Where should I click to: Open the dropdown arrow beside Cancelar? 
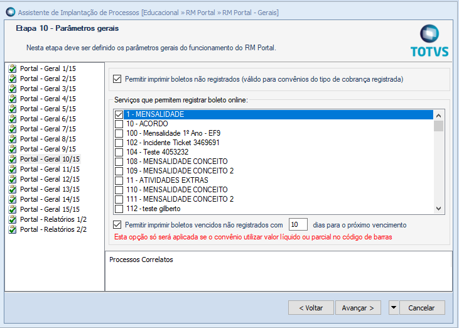(x=394, y=307)
